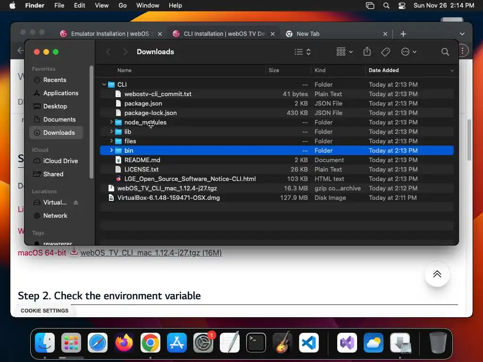Change view with list view switcher
Viewport: 483px width, 362px height.
(302, 52)
